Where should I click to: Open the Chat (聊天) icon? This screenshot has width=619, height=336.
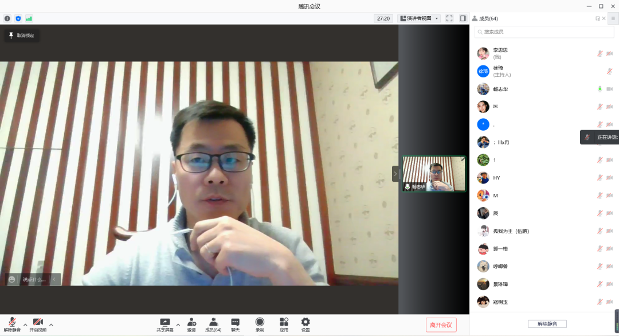(x=235, y=323)
